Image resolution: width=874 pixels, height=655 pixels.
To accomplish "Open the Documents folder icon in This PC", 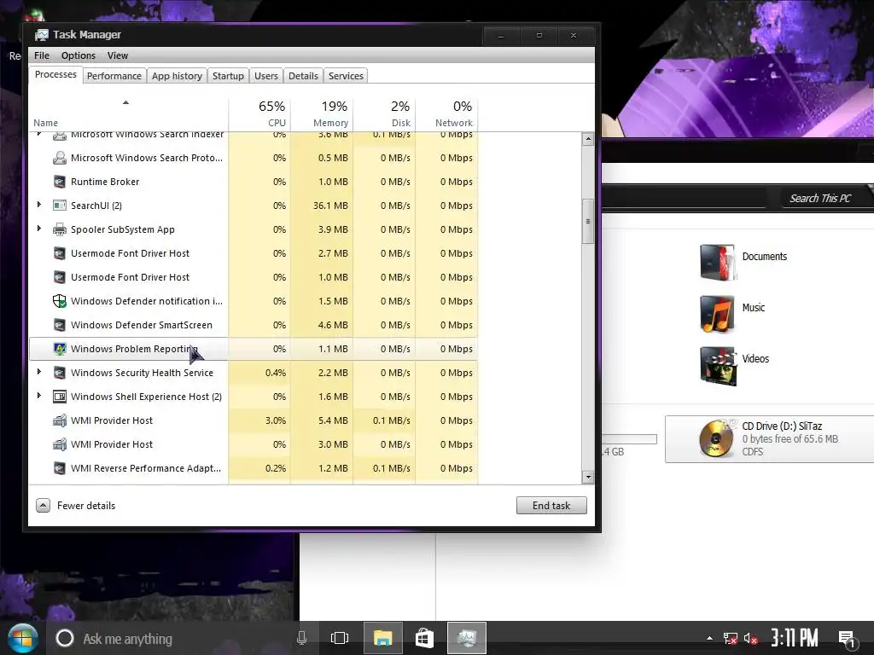I will pyautogui.click(x=717, y=262).
